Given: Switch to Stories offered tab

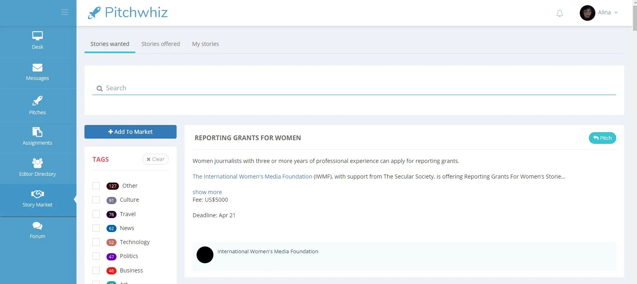Looking at the screenshot, I should [161, 44].
